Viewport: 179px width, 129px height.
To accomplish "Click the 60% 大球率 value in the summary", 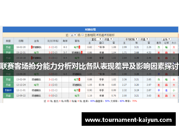I will 122,101.
